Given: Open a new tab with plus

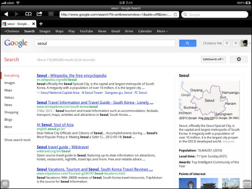Looking at the screenshot, I should coord(41,24).
